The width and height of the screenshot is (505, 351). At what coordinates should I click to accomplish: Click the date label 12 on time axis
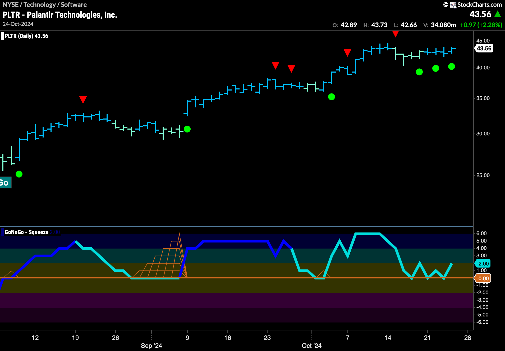click(x=35, y=338)
